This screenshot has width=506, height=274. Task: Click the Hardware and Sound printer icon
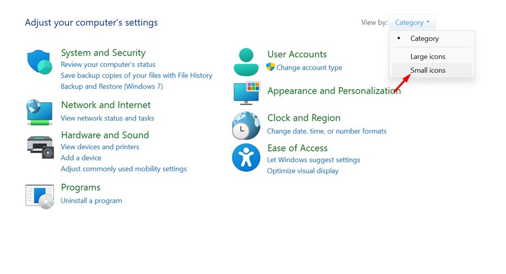click(40, 147)
